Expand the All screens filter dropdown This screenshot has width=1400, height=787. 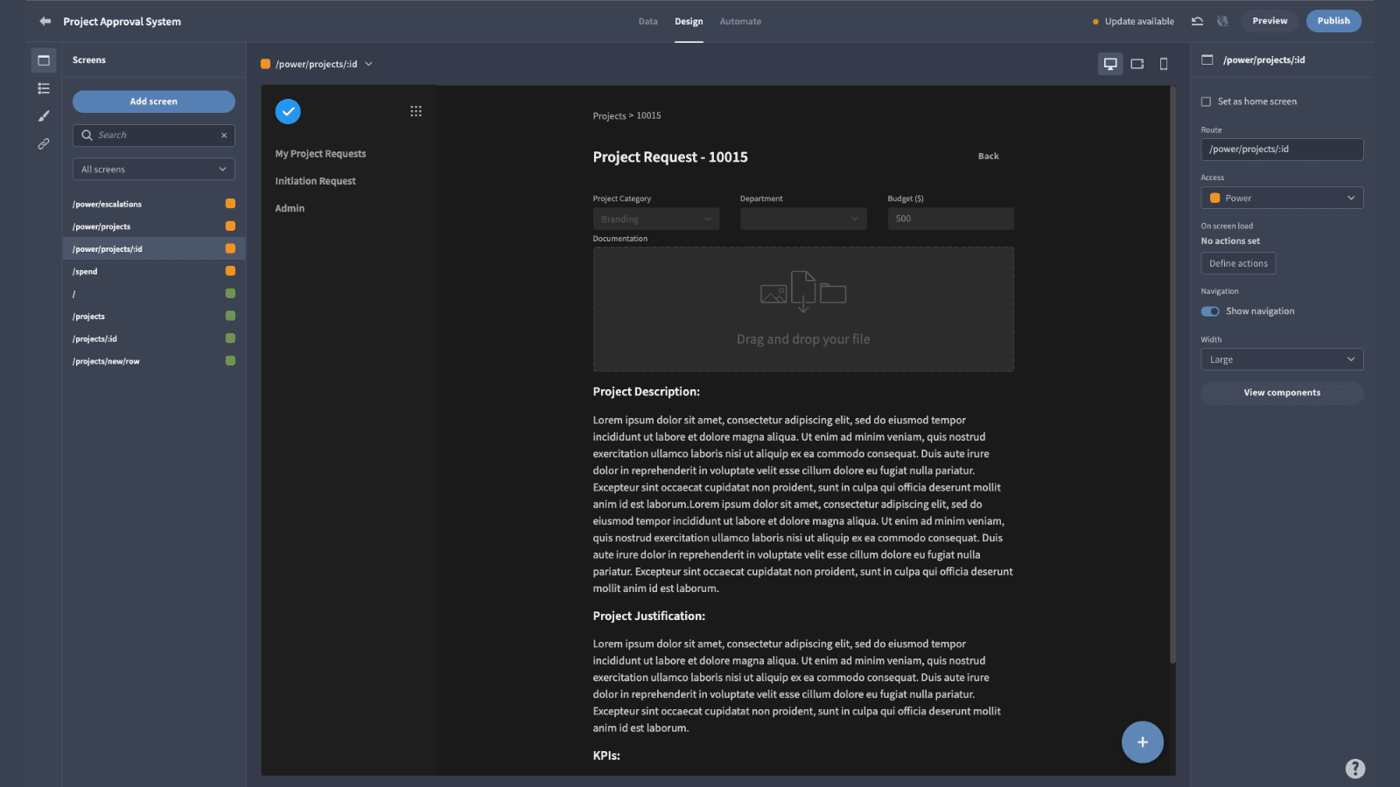pos(154,170)
